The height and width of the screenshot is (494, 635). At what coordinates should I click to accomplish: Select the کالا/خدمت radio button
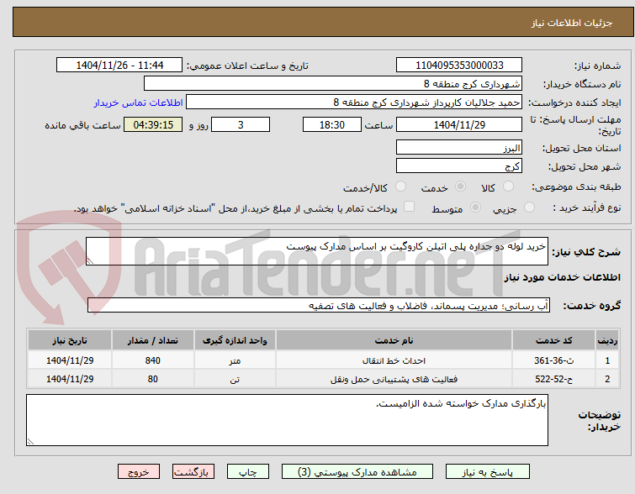pyautogui.click(x=400, y=187)
